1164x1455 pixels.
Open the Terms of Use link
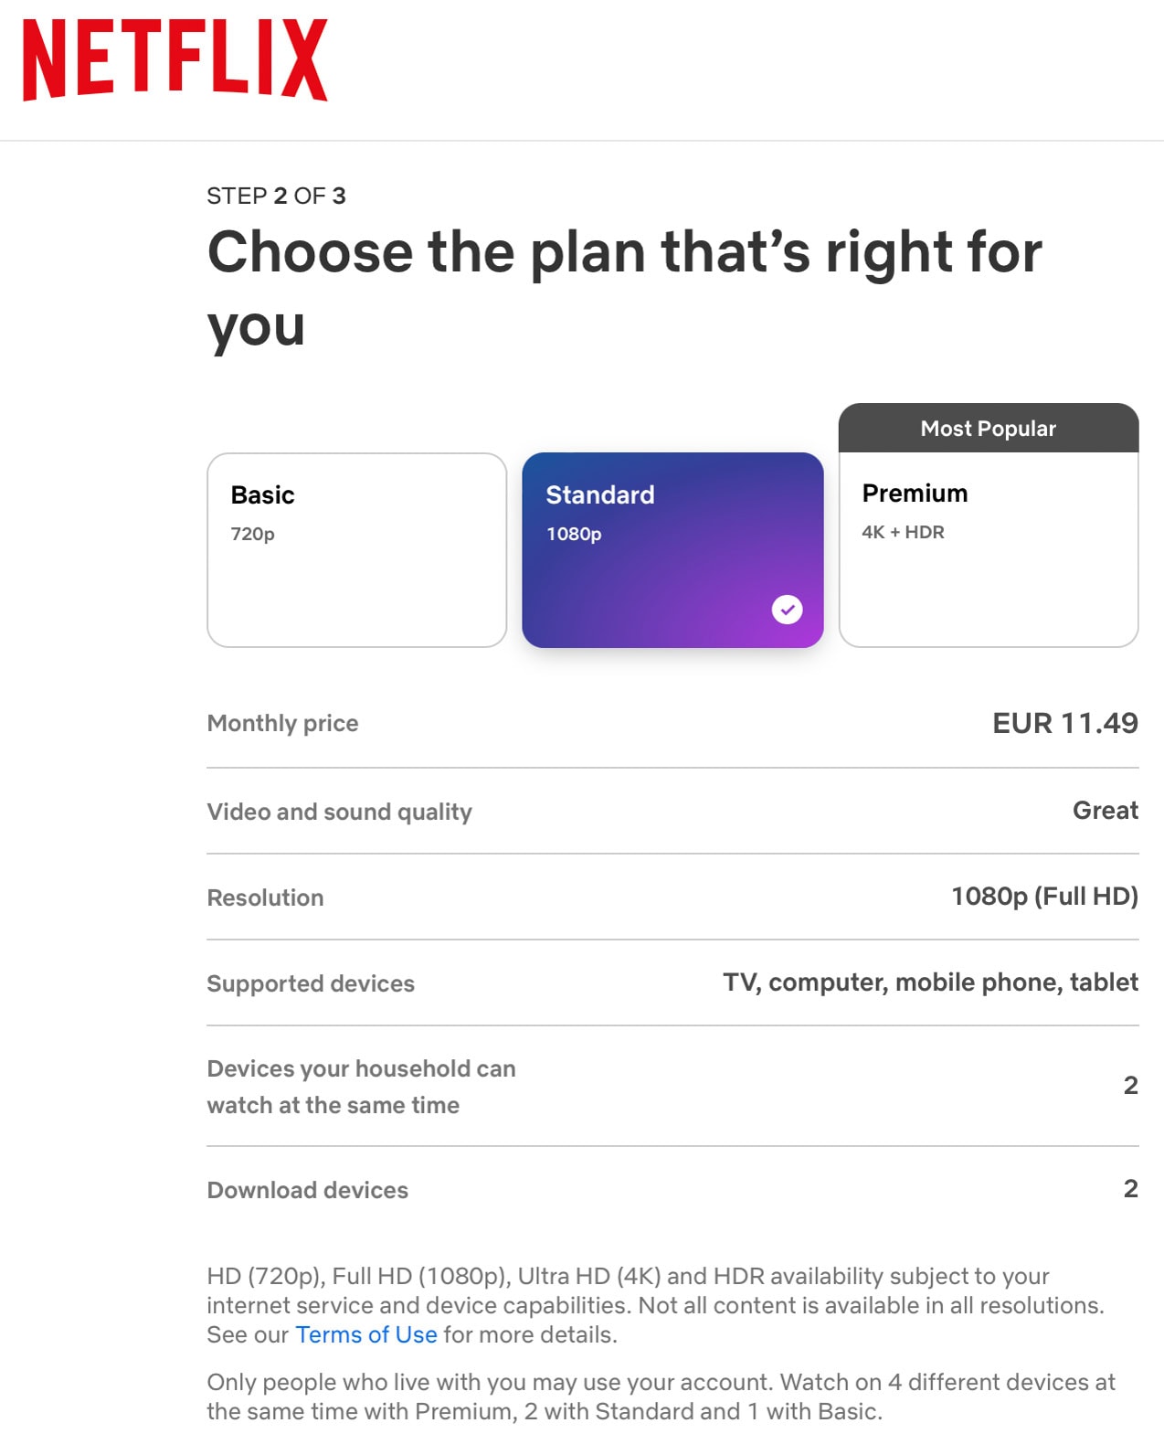tap(366, 1334)
